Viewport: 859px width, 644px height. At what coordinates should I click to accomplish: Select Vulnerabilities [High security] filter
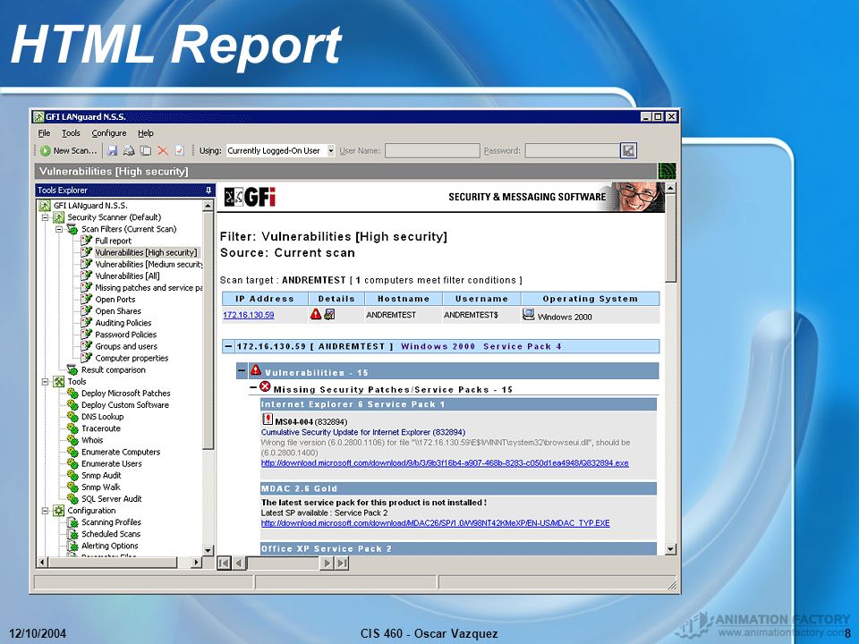pos(146,252)
